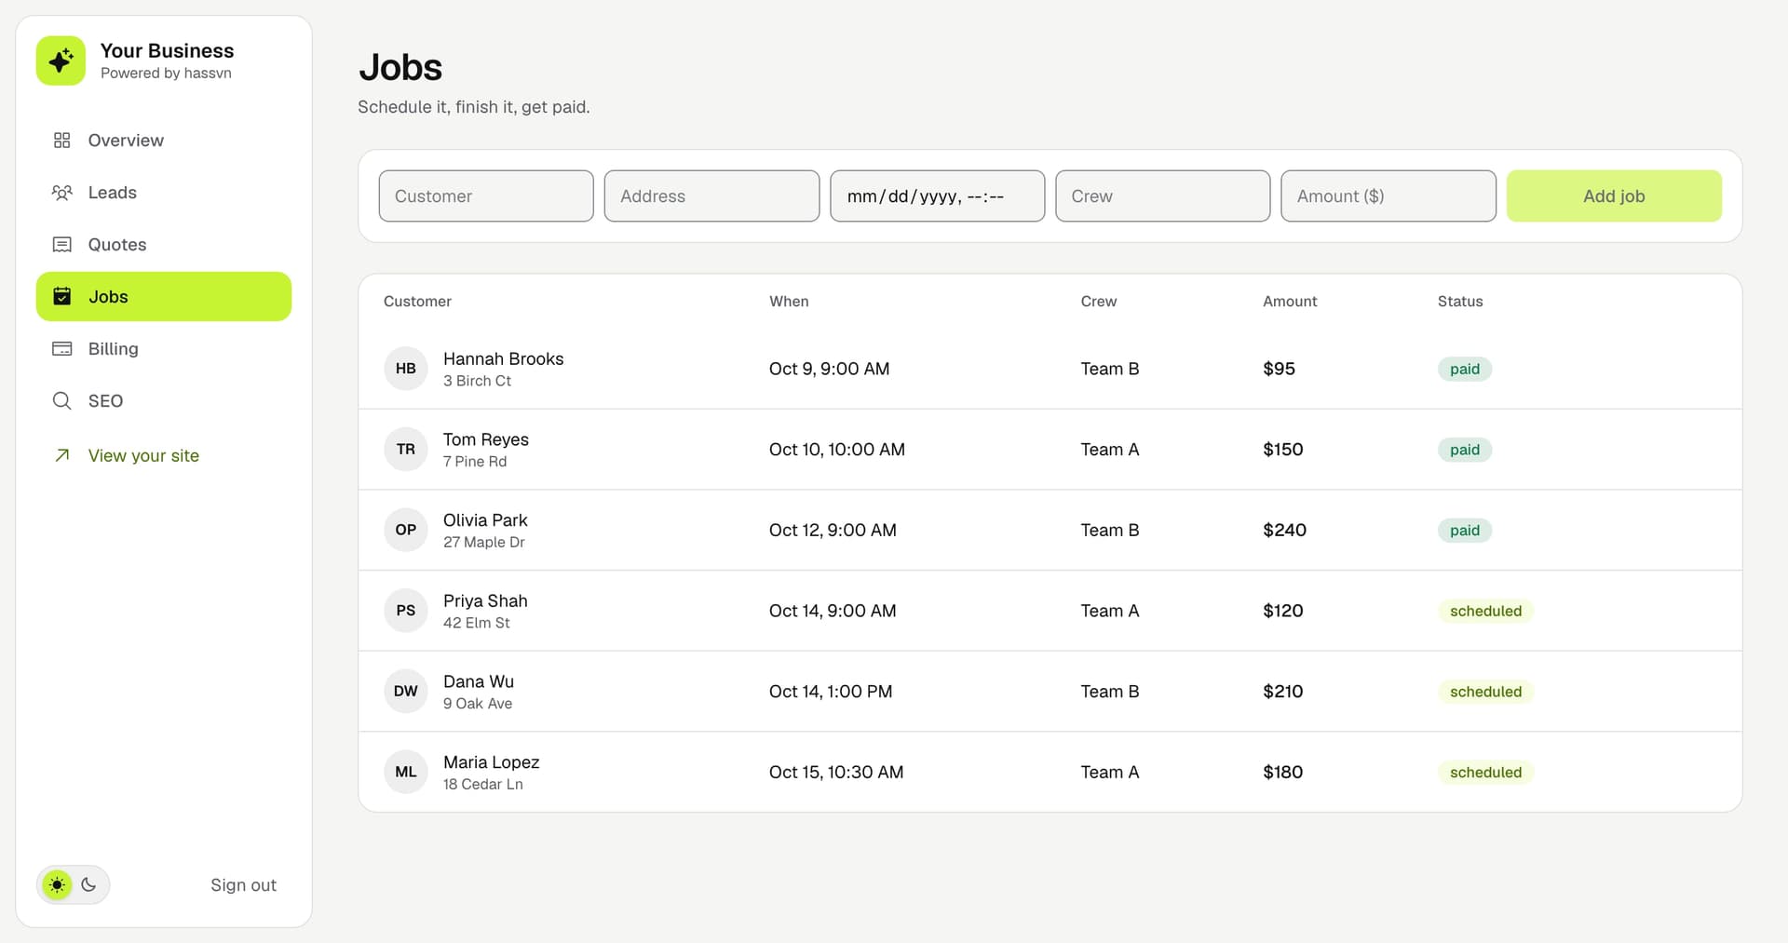1788x943 pixels.
Task: Click the paid badge for Tom Reyes
Action: click(x=1465, y=450)
